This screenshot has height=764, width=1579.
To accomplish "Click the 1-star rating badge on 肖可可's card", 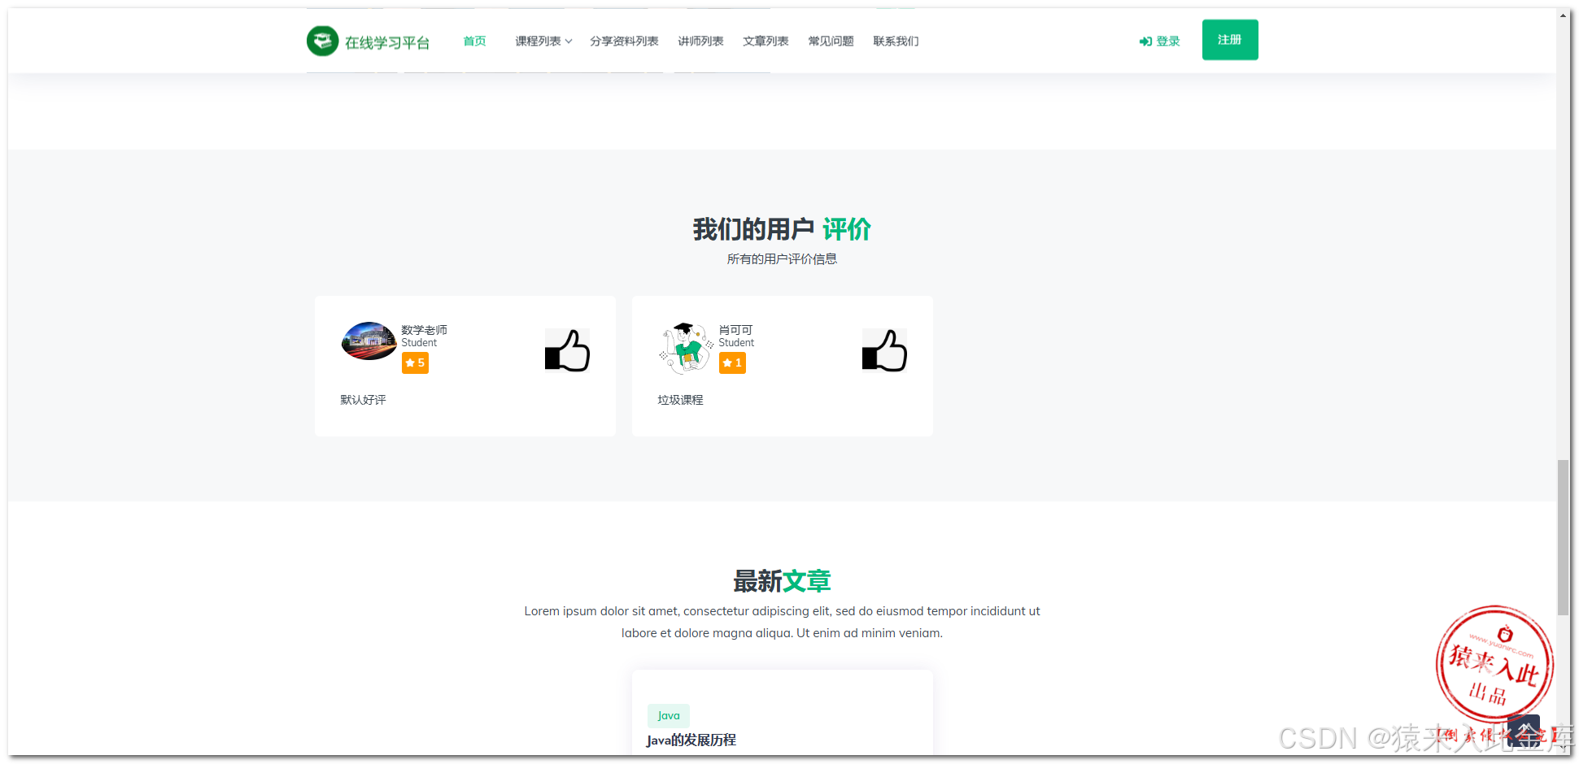I will 731,362.
